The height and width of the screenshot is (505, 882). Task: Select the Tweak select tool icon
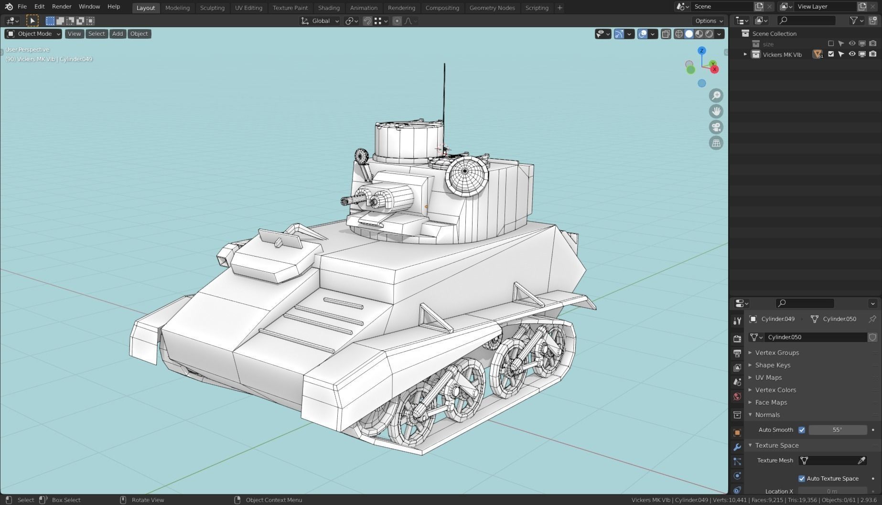(x=32, y=21)
